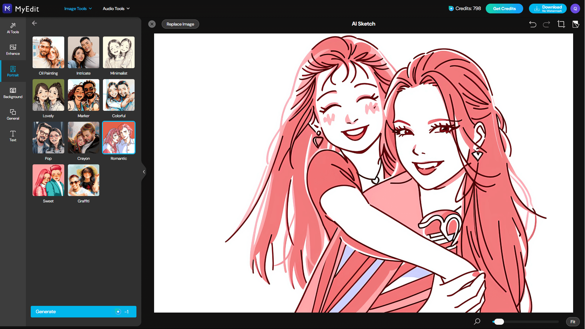Click the Replace Image button
The image size is (585, 329).
pos(180,24)
